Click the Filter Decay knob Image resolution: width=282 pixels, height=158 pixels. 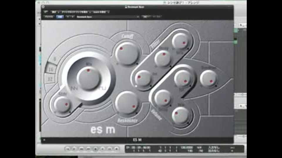162,59
